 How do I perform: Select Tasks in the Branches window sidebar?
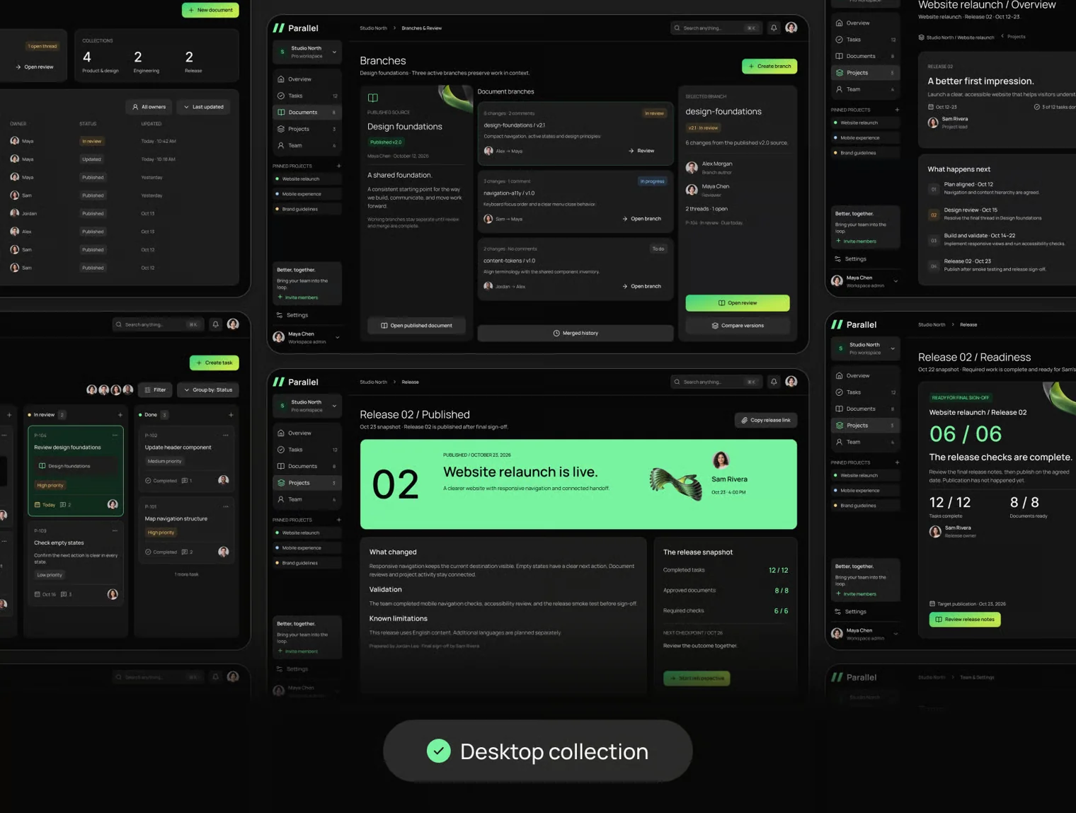point(307,96)
